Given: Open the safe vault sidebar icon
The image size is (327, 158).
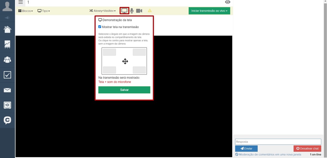Looking at the screenshot, I should click(x=7, y=105).
